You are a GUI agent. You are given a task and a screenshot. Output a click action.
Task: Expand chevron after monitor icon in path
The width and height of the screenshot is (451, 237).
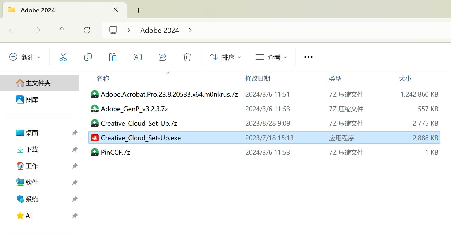[x=129, y=30]
